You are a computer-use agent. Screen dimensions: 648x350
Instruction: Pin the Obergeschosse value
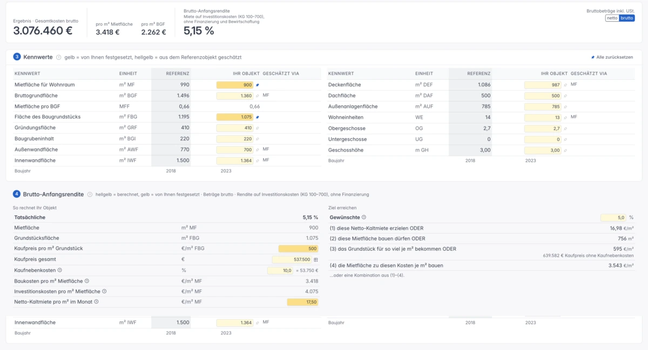coord(565,128)
